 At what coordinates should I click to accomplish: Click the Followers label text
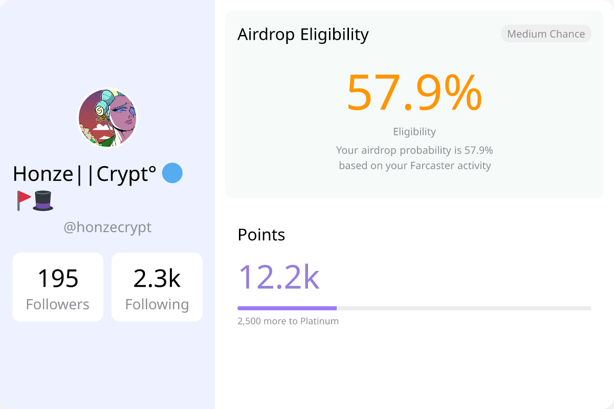58,305
